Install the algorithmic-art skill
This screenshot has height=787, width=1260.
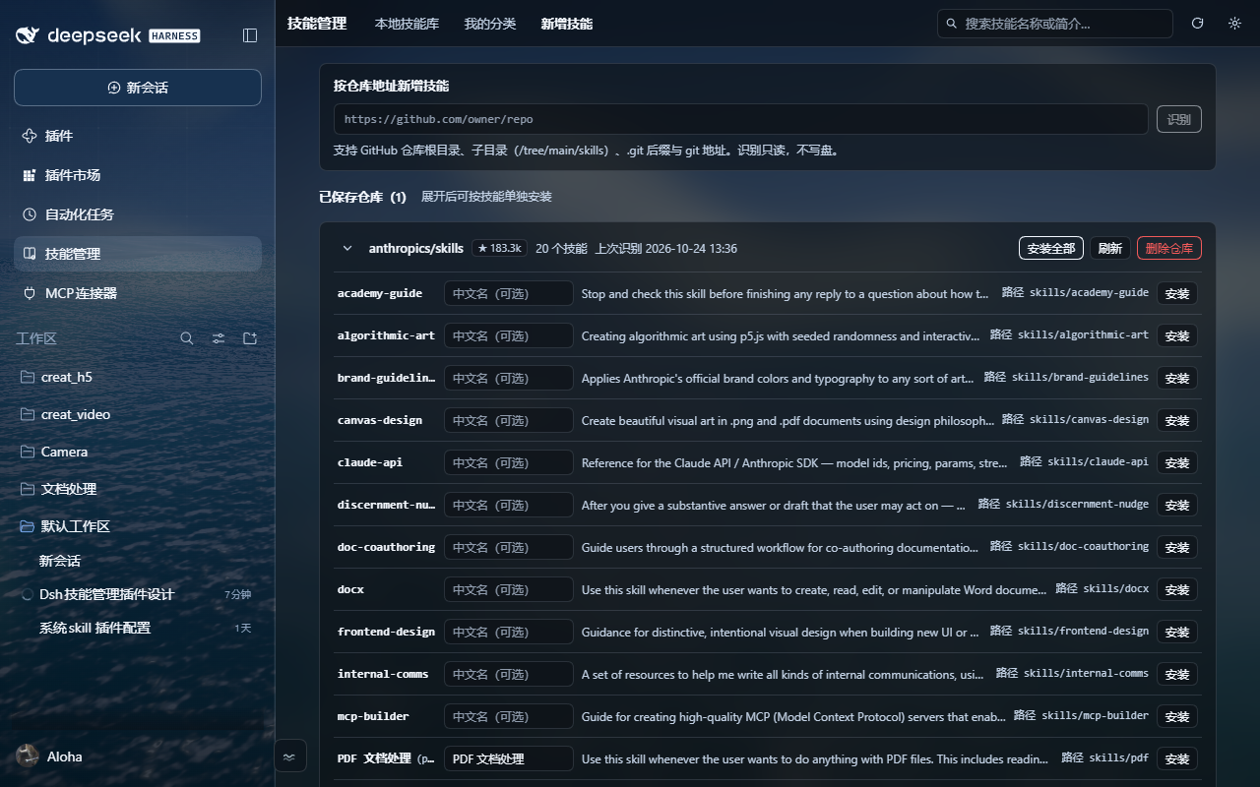(1177, 335)
